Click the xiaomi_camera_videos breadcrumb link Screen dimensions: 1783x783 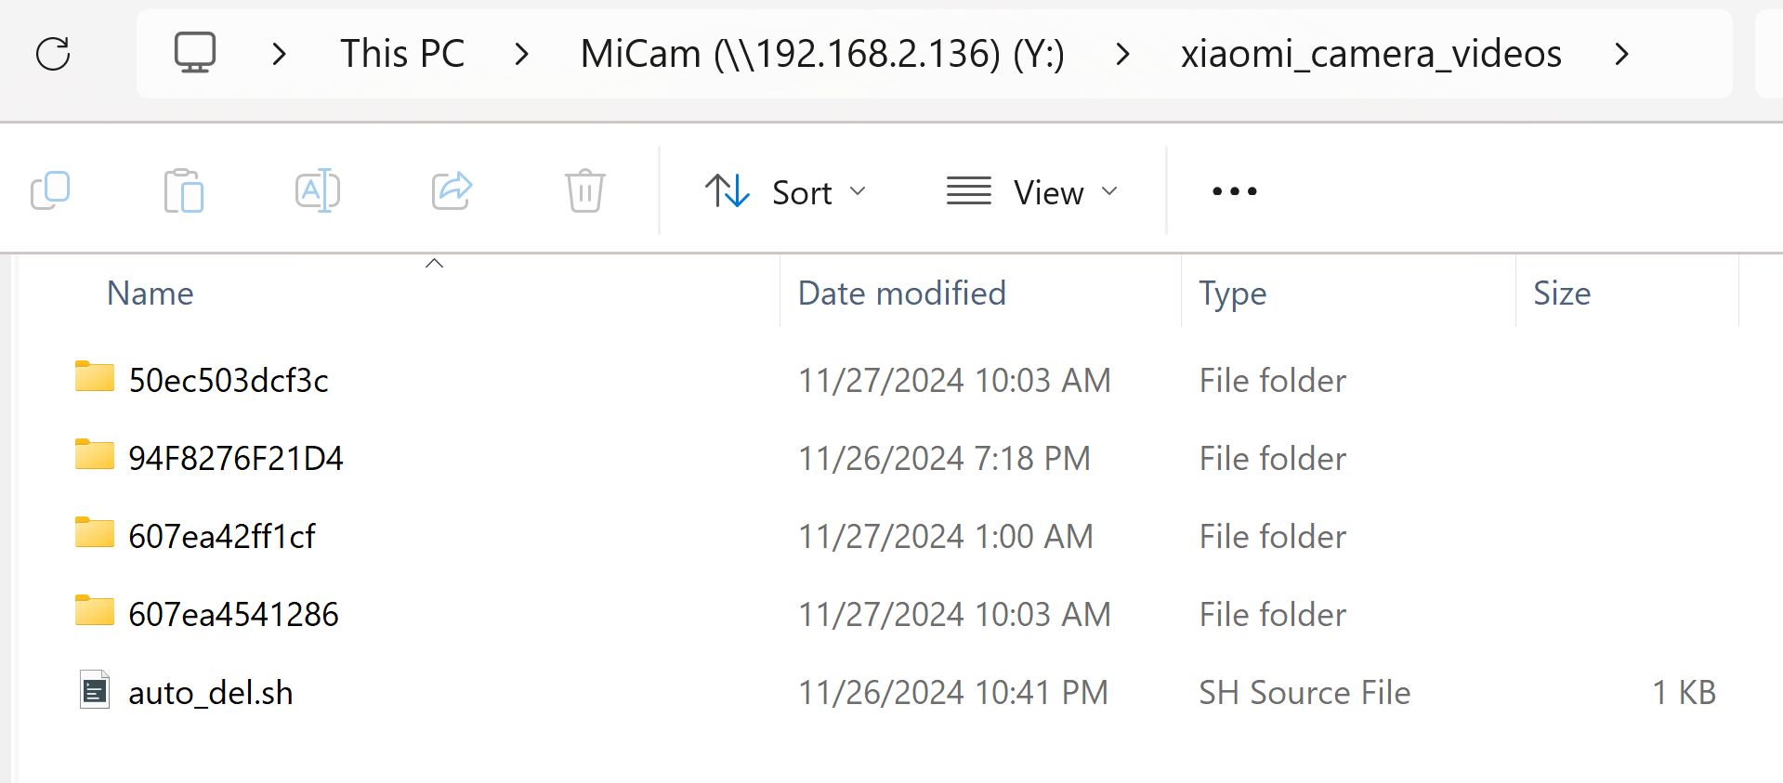(1370, 53)
